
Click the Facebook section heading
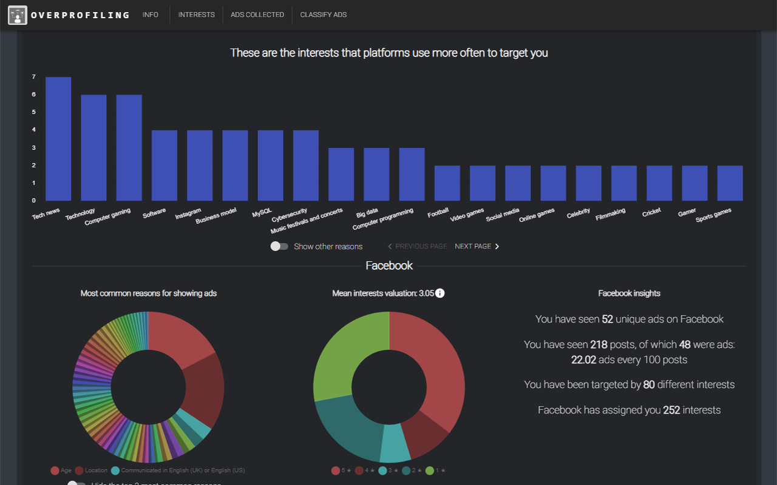click(x=389, y=266)
